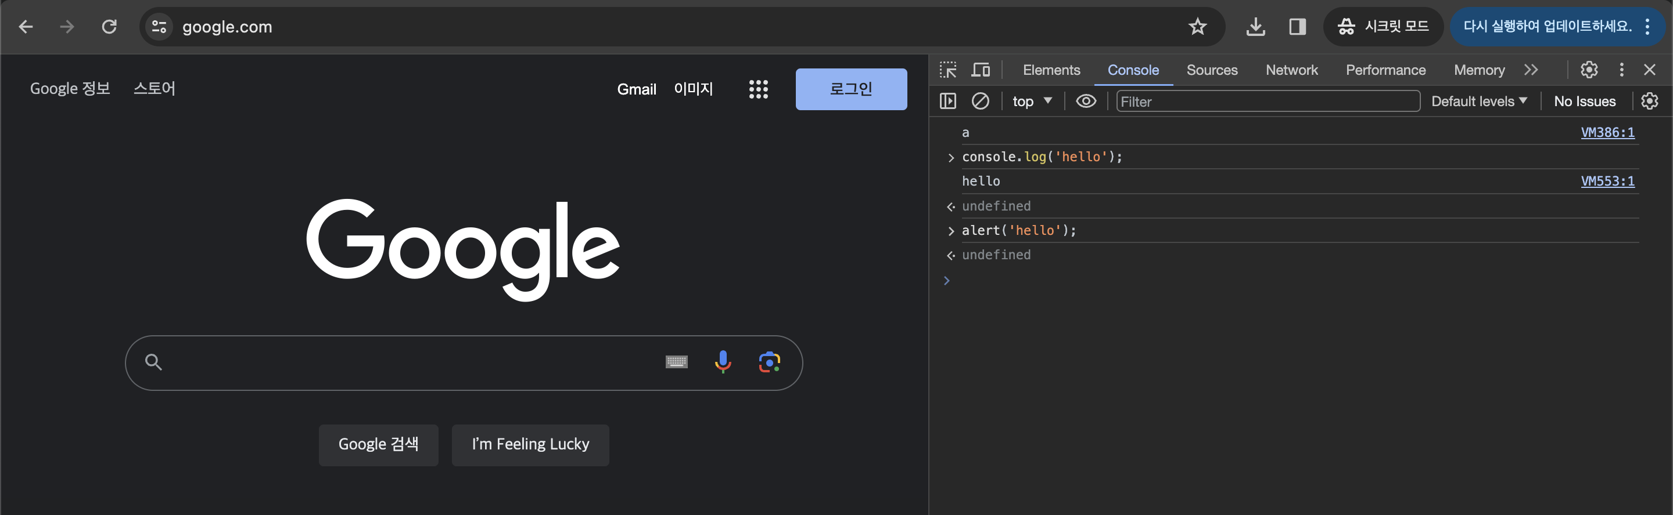Switch to the Memory tab
The width and height of the screenshot is (1673, 515).
pyautogui.click(x=1479, y=70)
